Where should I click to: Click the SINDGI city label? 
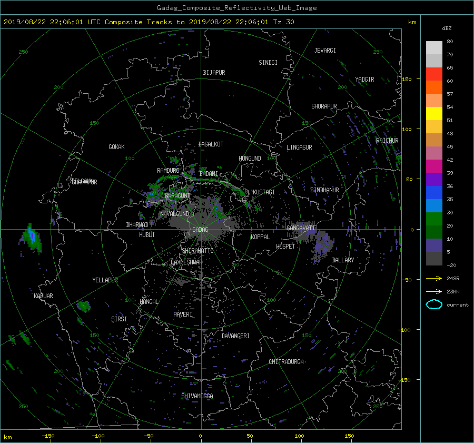click(x=268, y=63)
